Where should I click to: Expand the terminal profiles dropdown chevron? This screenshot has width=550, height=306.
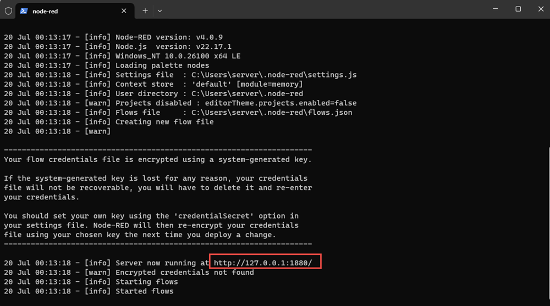[x=159, y=11]
